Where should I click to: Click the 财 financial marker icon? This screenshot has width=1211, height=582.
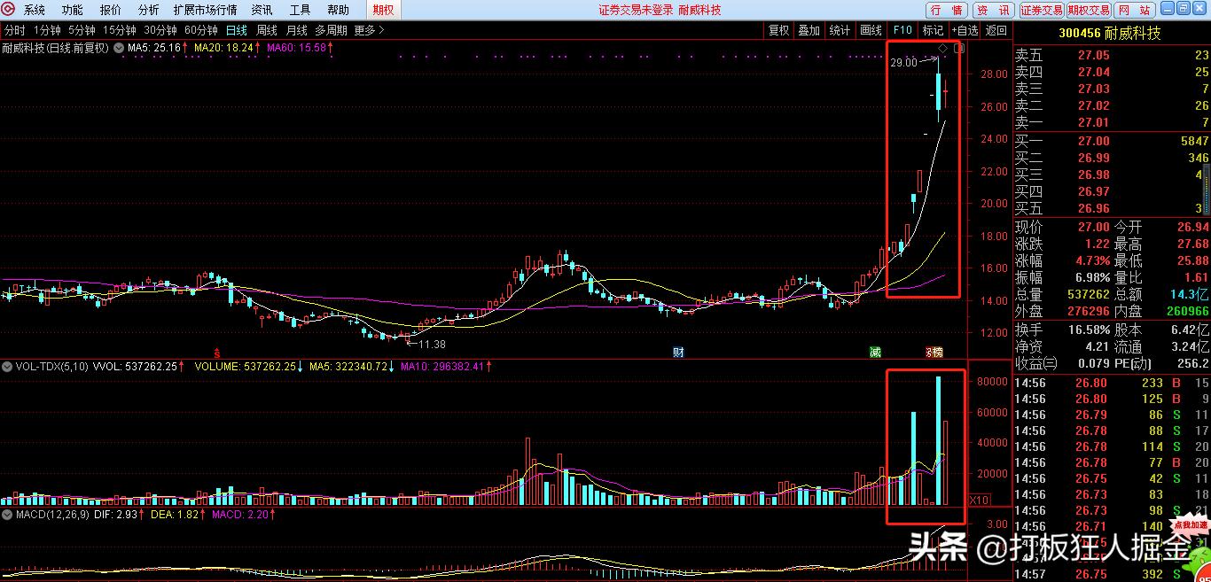678,352
